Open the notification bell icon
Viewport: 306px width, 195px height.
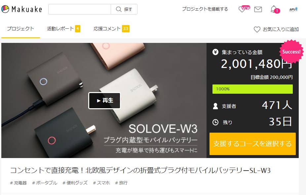coord(275,9)
